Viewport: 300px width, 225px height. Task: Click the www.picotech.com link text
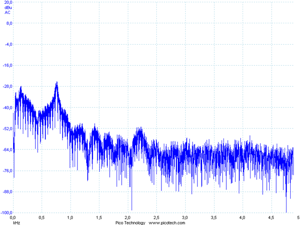tap(167, 223)
